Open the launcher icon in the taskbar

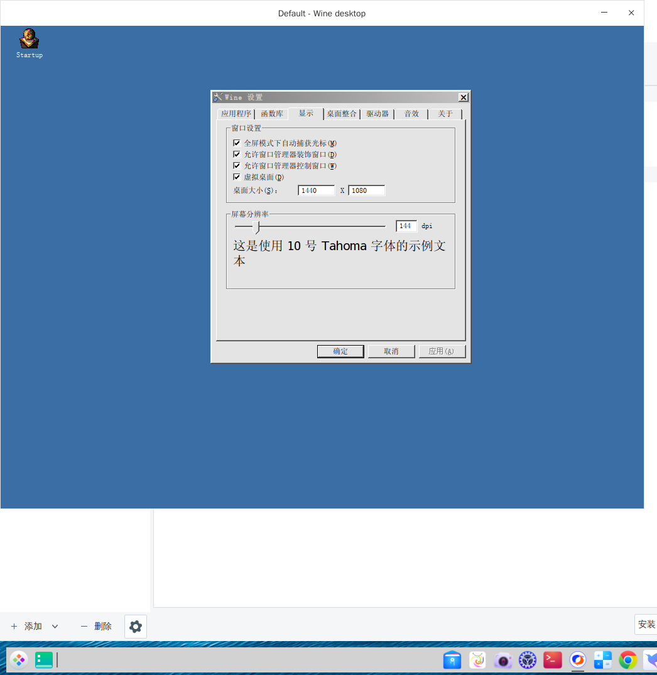[18, 659]
